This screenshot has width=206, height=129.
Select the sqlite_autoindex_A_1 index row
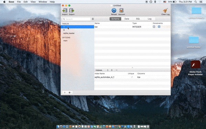click(x=133, y=77)
